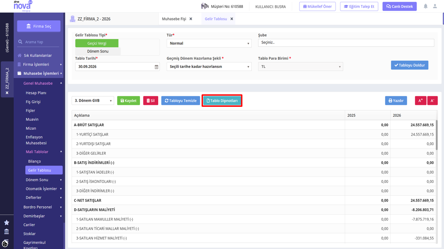The width and height of the screenshot is (444, 249).
Task: Close the Muhasebe Fişi tab
Action: click(191, 19)
